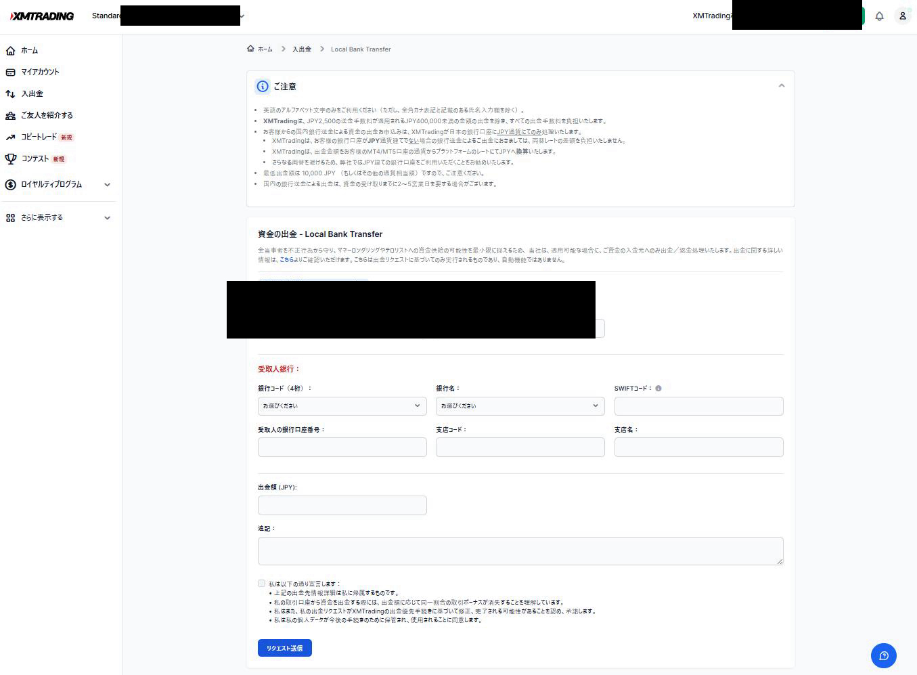The height and width of the screenshot is (675, 917).
Task: Click inside the 追記 textarea
Action: pyautogui.click(x=520, y=551)
